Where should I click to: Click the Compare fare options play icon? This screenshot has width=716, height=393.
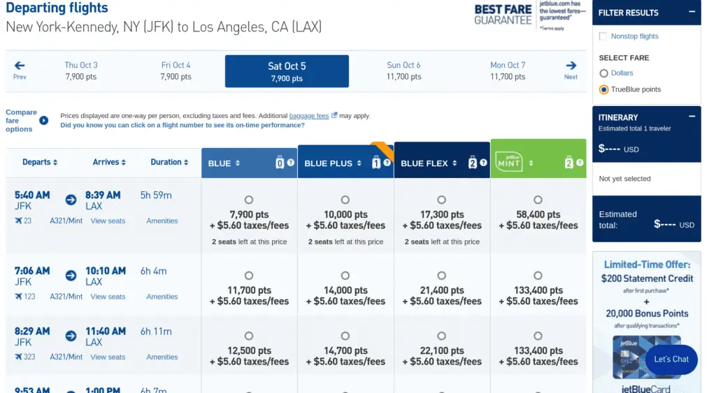point(44,120)
